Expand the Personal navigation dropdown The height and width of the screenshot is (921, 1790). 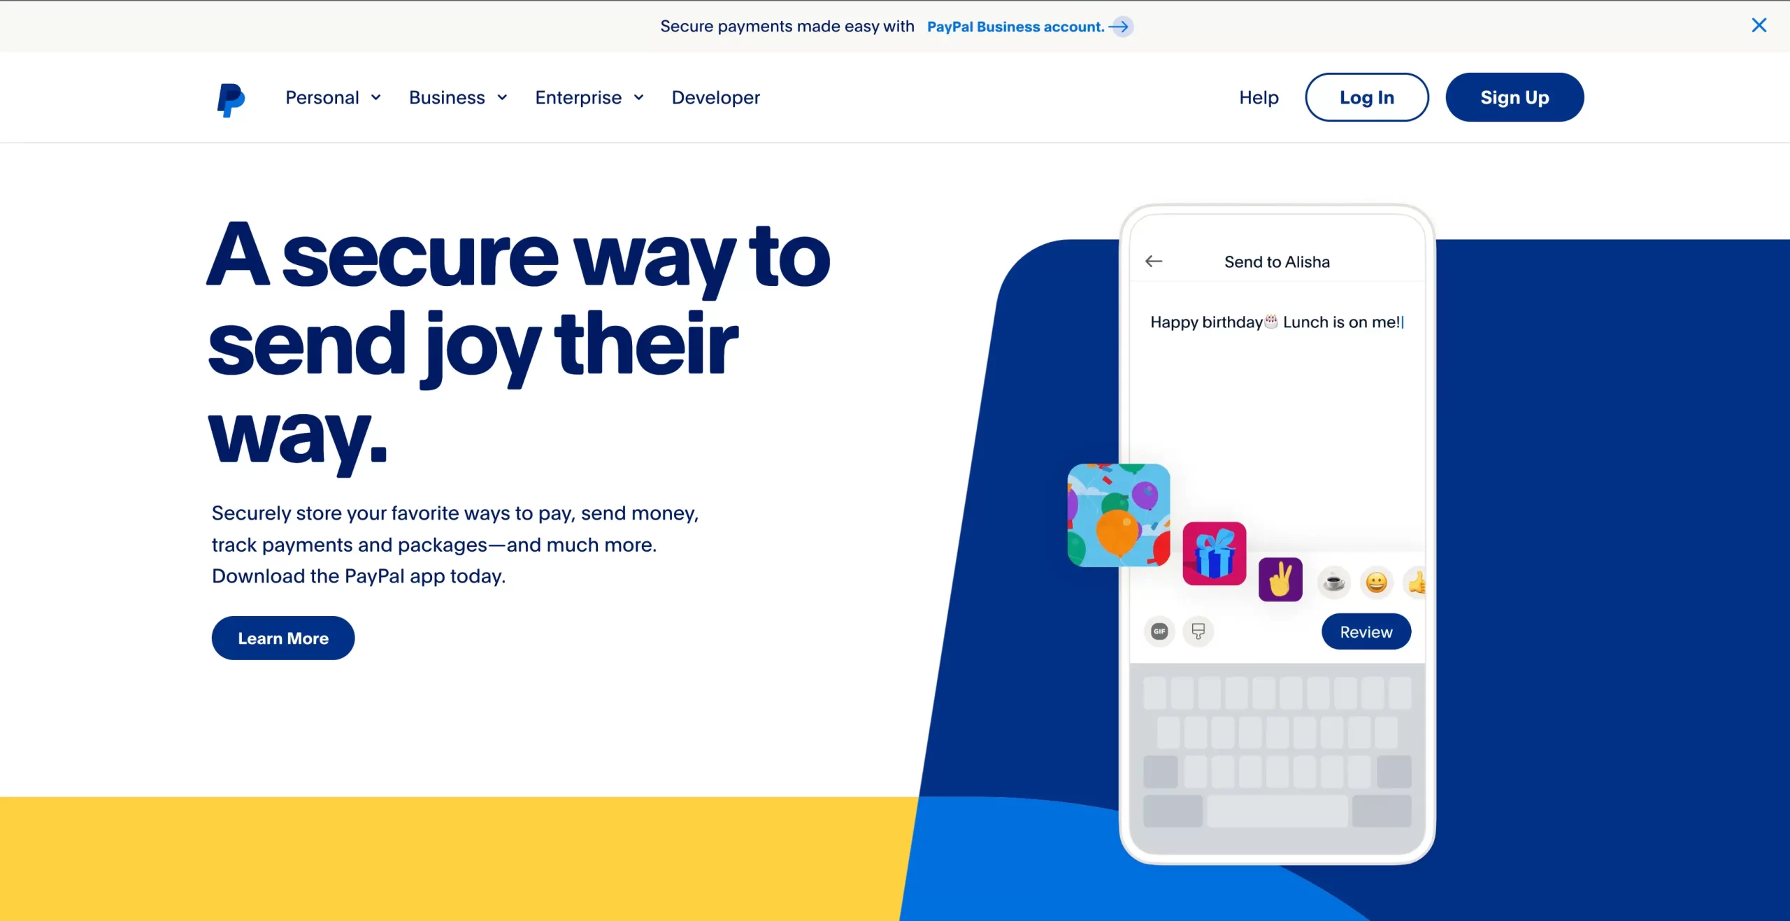334,97
